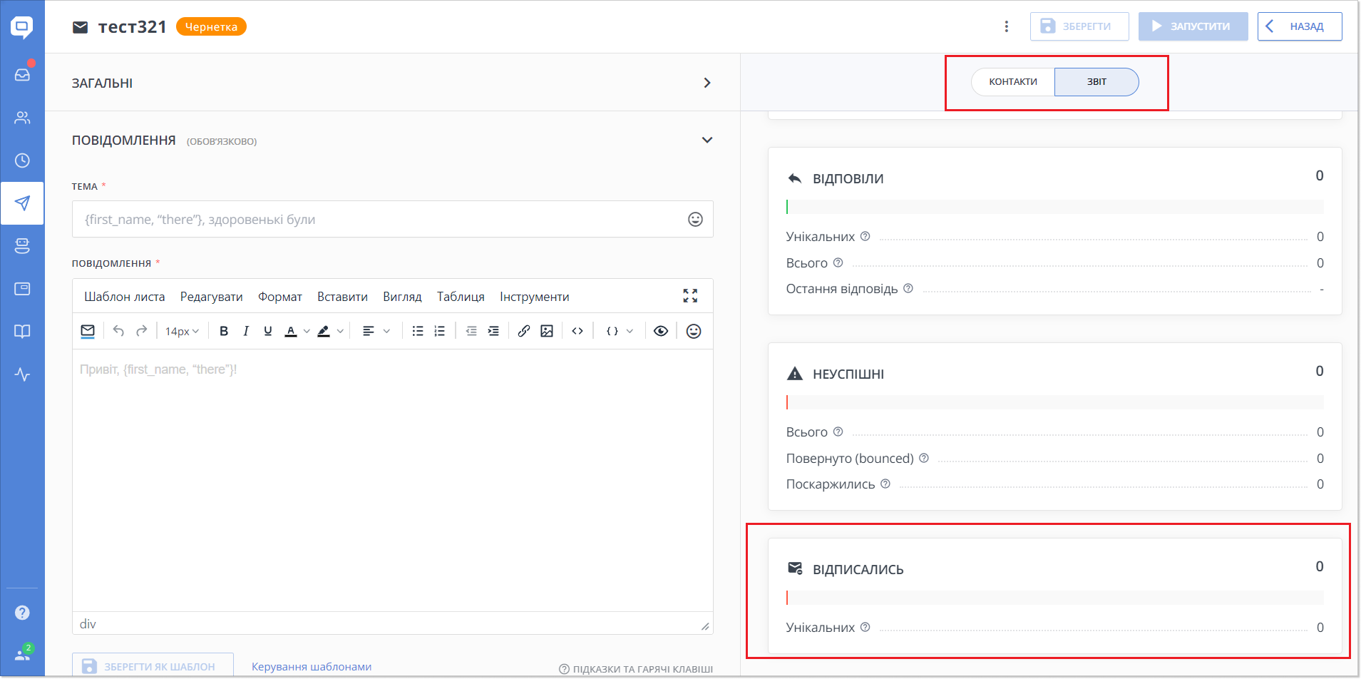Switch to the КОНТАКТИ tab
This screenshot has width=1361, height=679.
coord(1012,82)
